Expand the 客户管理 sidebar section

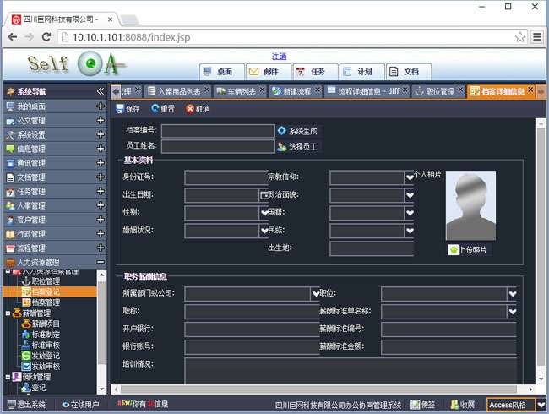click(x=101, y=220)
